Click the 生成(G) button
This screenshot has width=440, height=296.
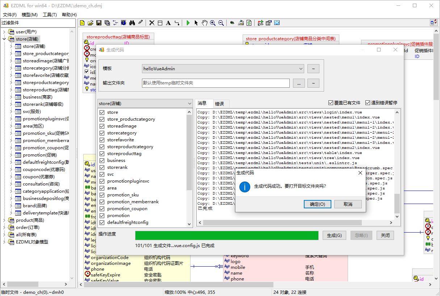tap(334, 235)
